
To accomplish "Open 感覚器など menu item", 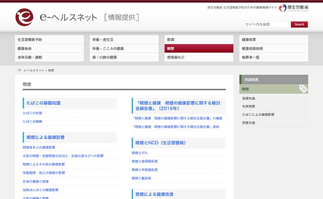I will coord(199,57).
